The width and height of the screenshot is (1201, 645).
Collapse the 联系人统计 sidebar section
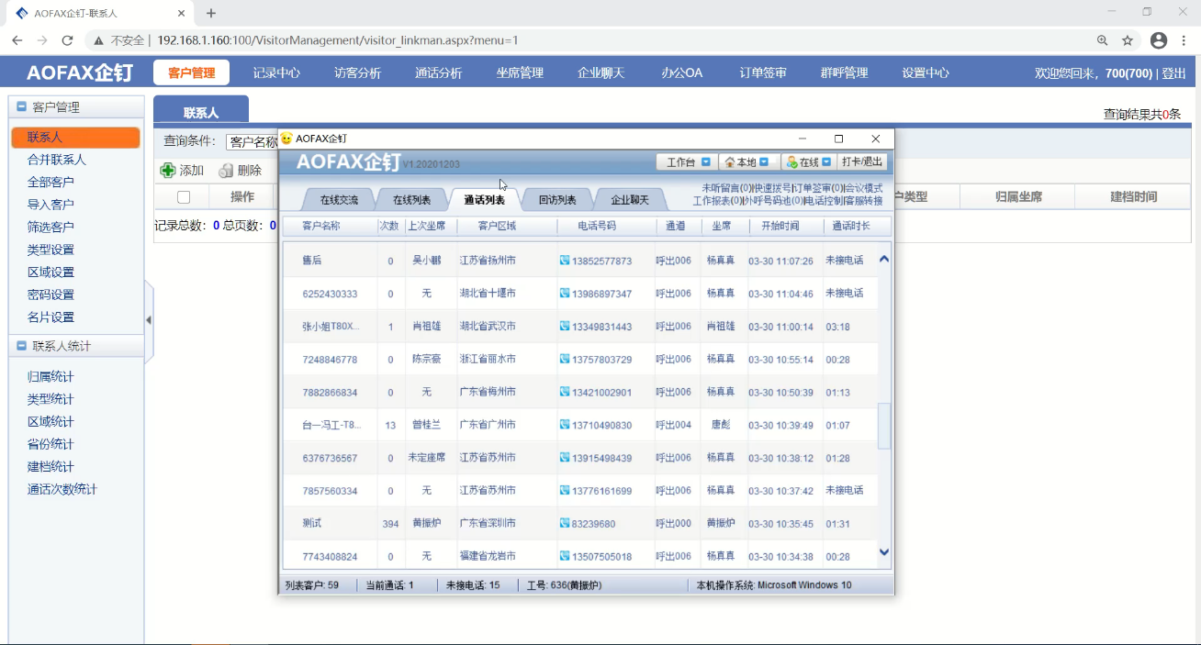[22, 346]
